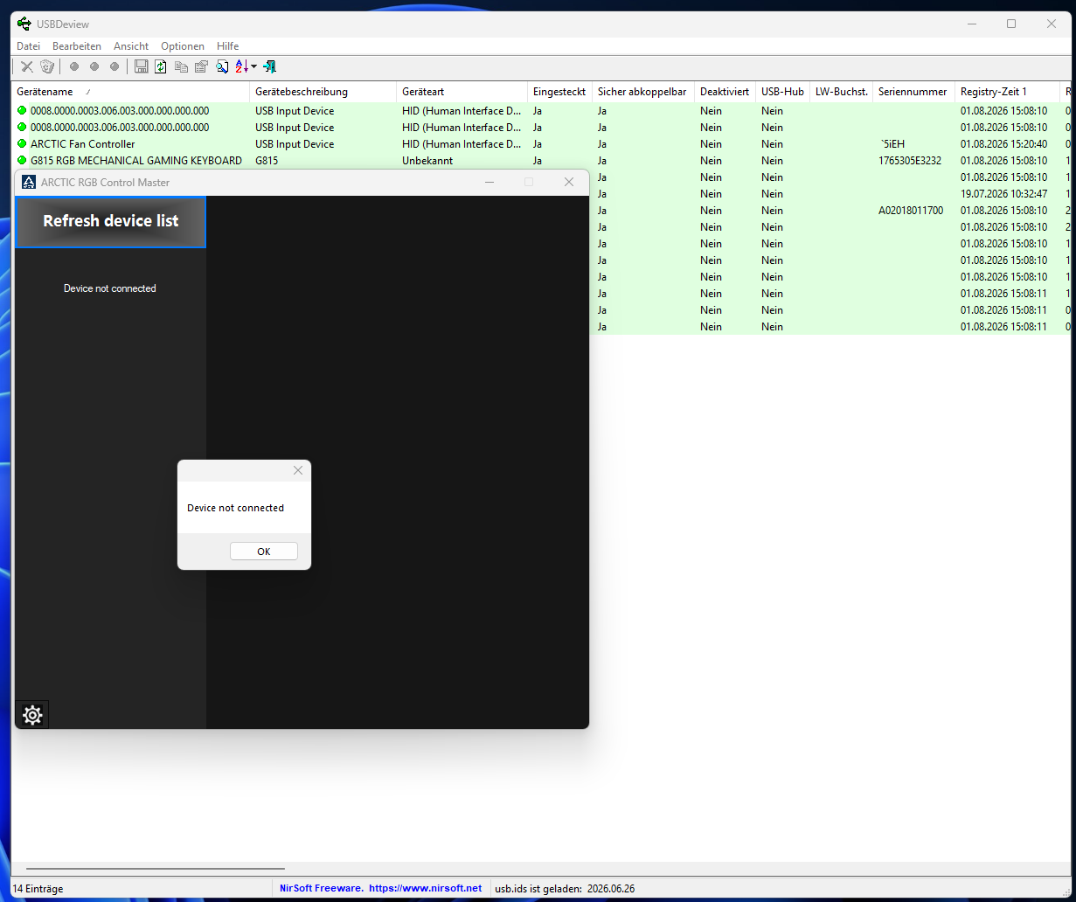Sort by the Eingesteckt column header
This screenshot has width=1076, height=902.
(x=559, y=92)
